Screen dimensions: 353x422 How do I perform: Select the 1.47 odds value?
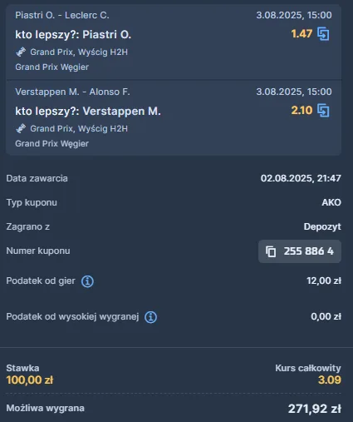coord(302,34)
